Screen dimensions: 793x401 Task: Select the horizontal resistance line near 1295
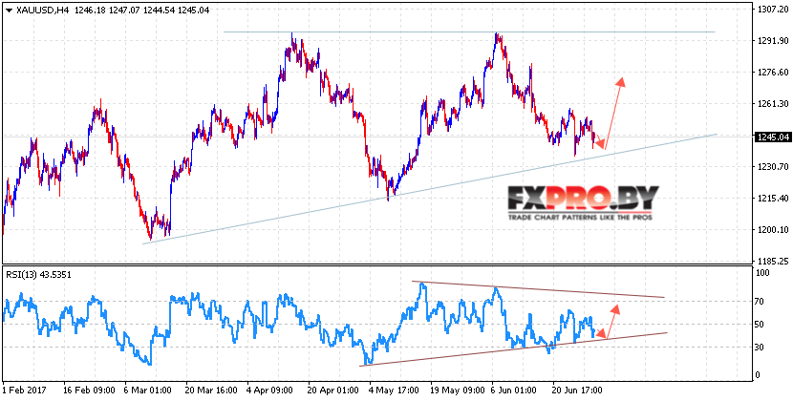tap(469, 32)
